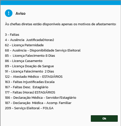This screenshot has height=126, width=121.
Task: Click the '4 – Ausência Justificada(Horas)' entry
Action: [x=29, y=40]
